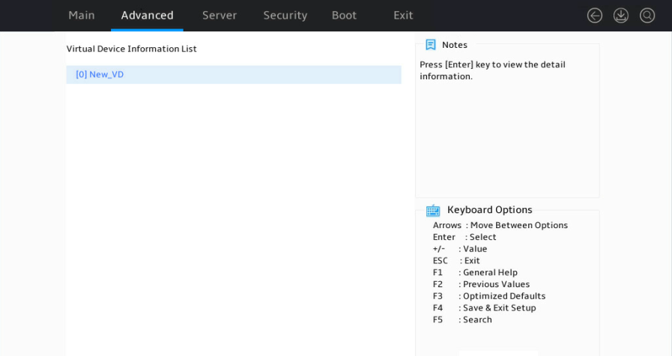Image resolution: width=672 pixels, height=356 pixels.
Task: Select the Advanced tab
Action: click(147, 16)
